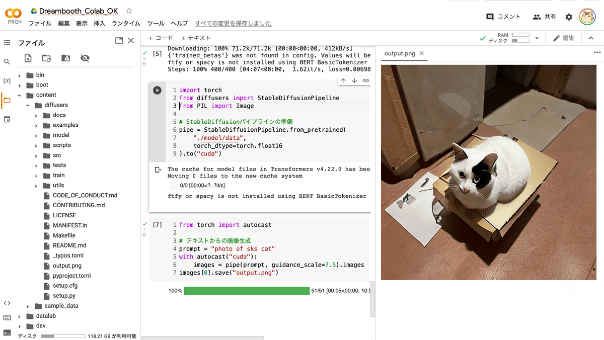Select the output.png preview tab
The image size is (604, 340).
pos(400,53)
